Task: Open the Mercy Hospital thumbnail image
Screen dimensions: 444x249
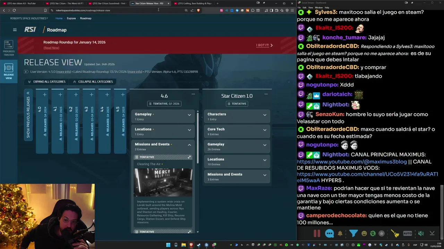Action: tap(163, 182)
